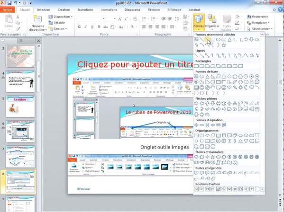Open the Fichier tab

click(8, 10)
